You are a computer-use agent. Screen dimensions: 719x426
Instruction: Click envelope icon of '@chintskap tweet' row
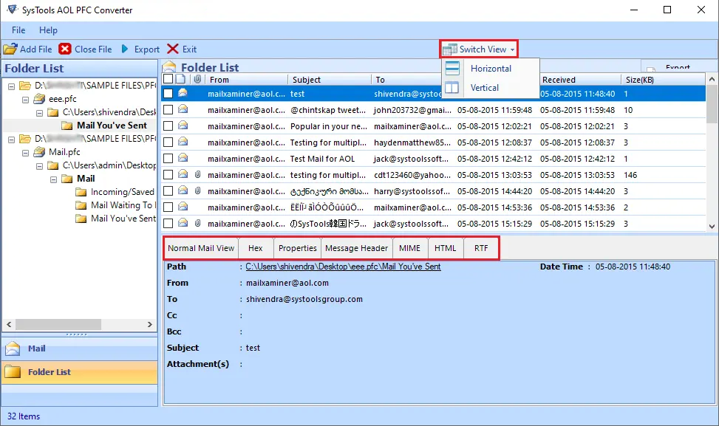[183, 109]
